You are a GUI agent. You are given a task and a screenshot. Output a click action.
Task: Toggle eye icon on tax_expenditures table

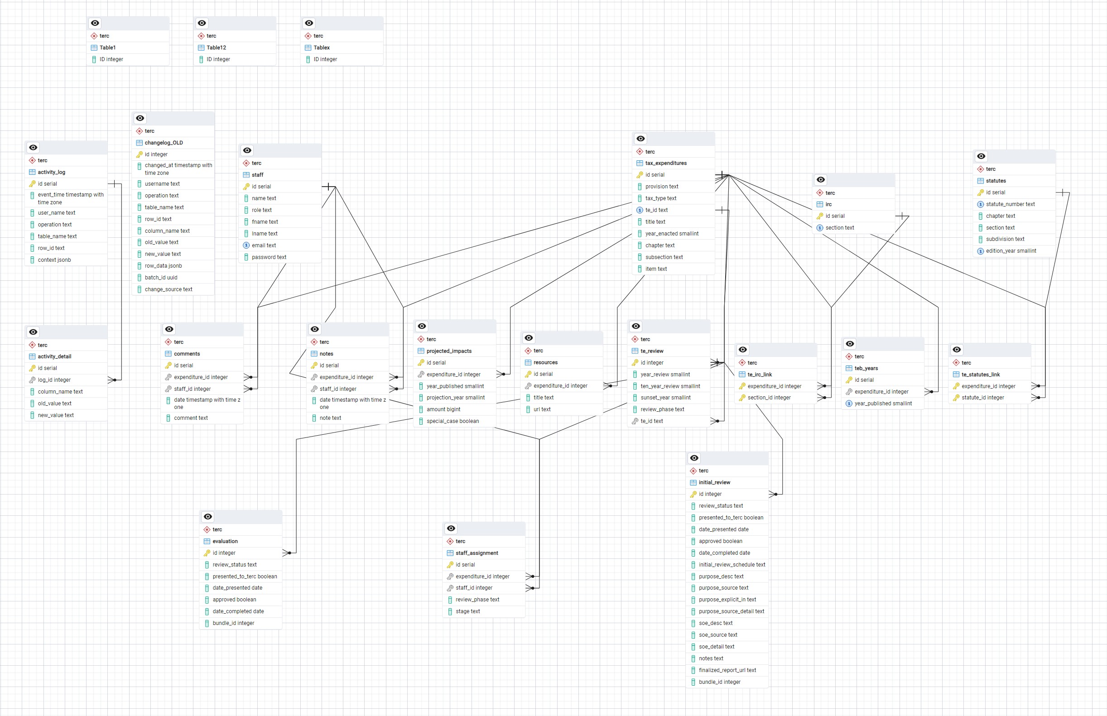click(640, 139)
